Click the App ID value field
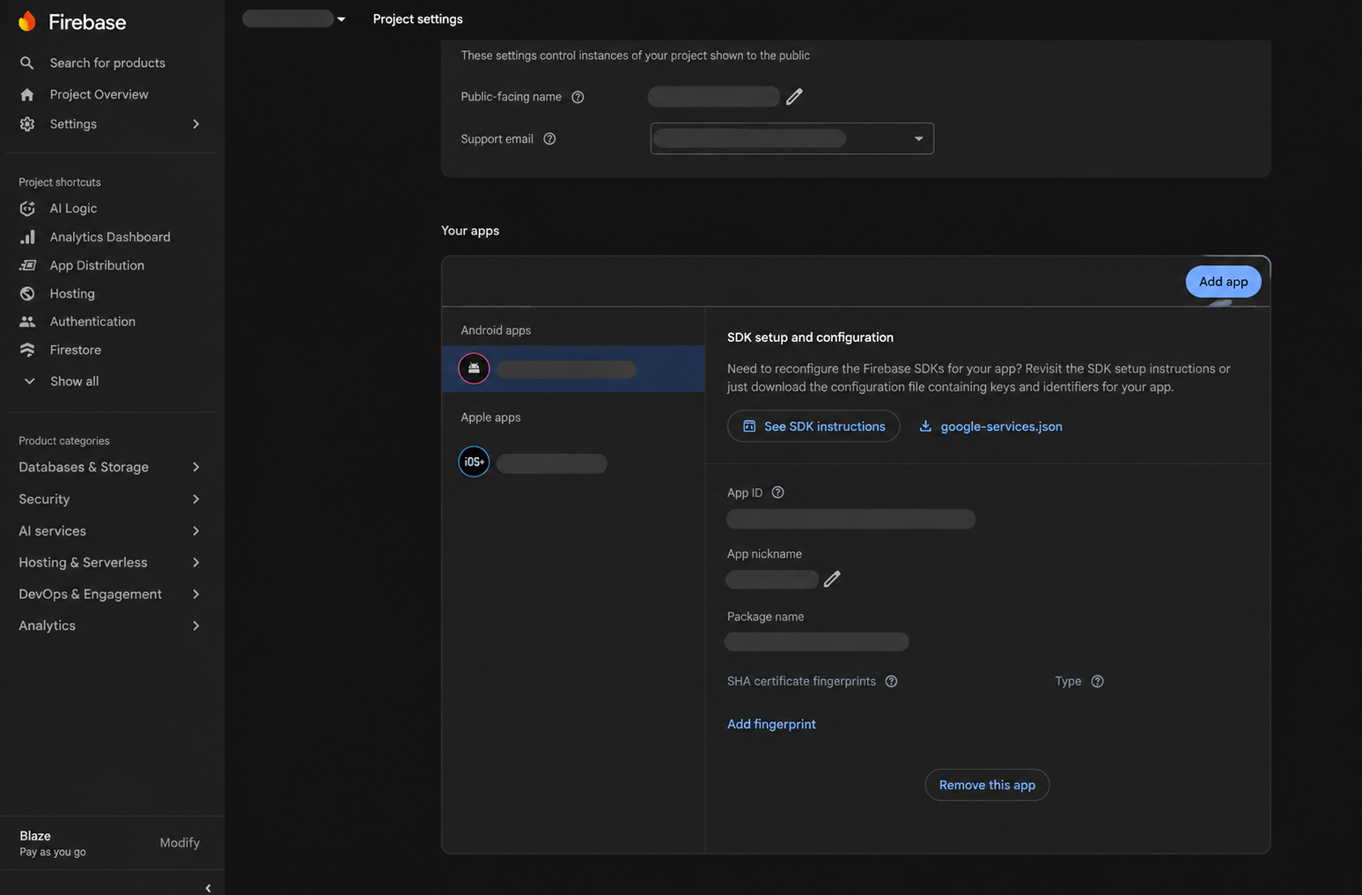The image size is (1362, 895). 850,519
